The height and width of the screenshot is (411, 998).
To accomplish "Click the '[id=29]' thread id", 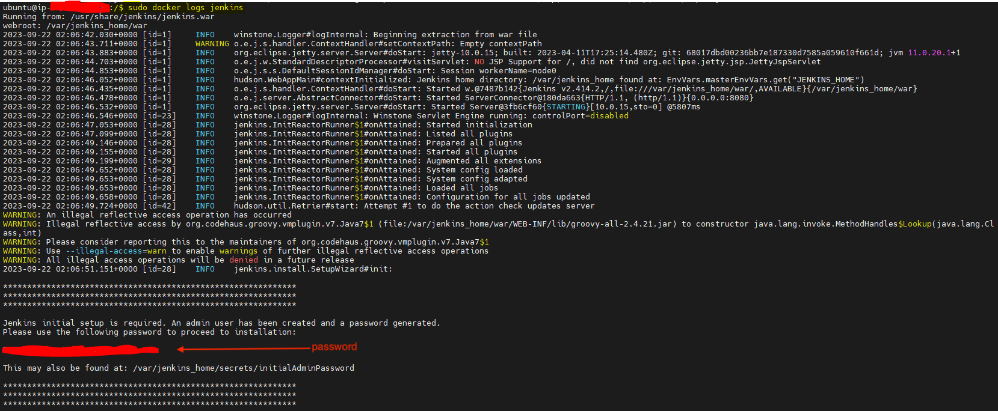I will [x=159, y=161].
